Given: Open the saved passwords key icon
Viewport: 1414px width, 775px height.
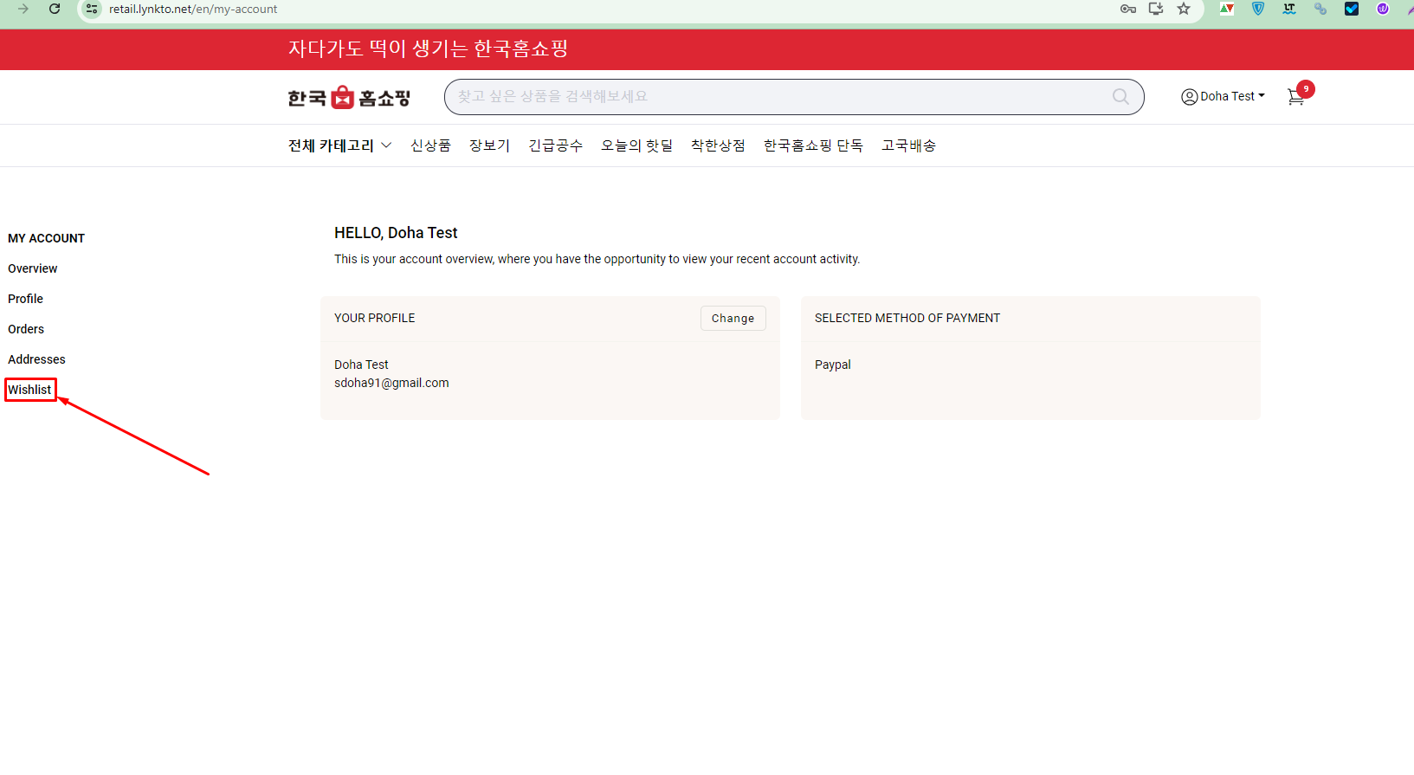Looking at the screenshot, I should (1127, 9).
